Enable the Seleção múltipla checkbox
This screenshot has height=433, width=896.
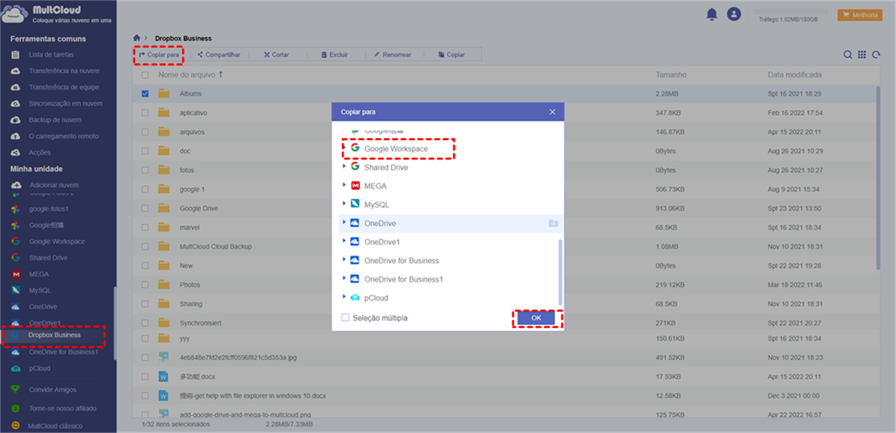[345, 317]
